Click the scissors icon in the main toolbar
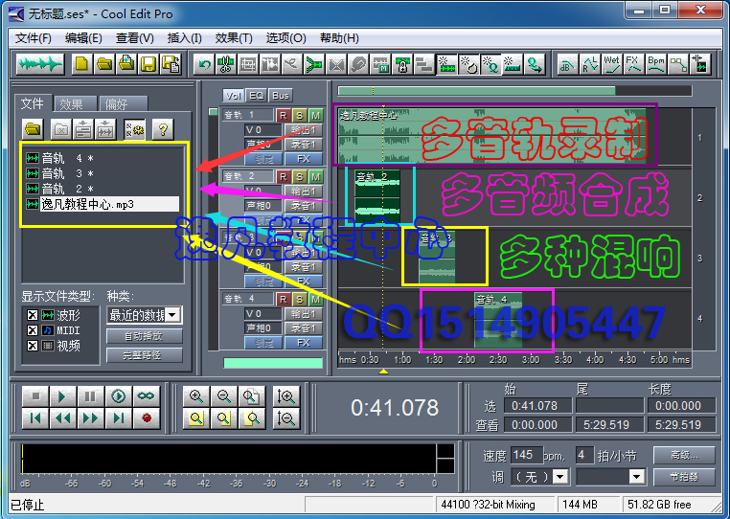The image size is (730, 519). [x=226, y=64]
